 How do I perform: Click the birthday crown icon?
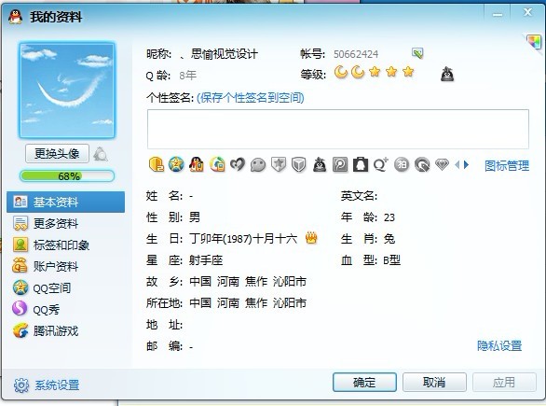coord(311,238)
